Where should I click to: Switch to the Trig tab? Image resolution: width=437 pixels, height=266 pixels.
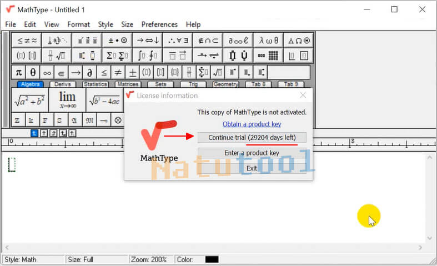tap(193, 84)
